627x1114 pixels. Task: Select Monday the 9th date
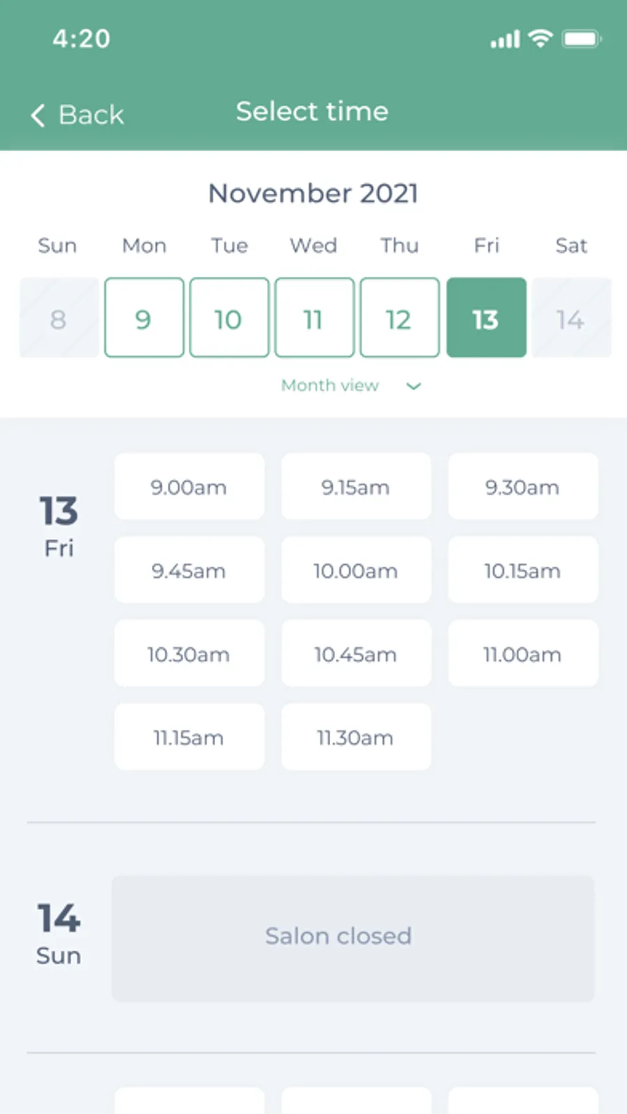click(x=144, y=318)
